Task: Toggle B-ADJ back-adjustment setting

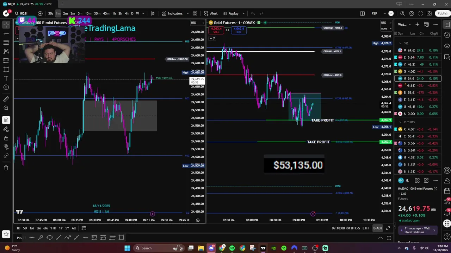Action: coord(377,228)
